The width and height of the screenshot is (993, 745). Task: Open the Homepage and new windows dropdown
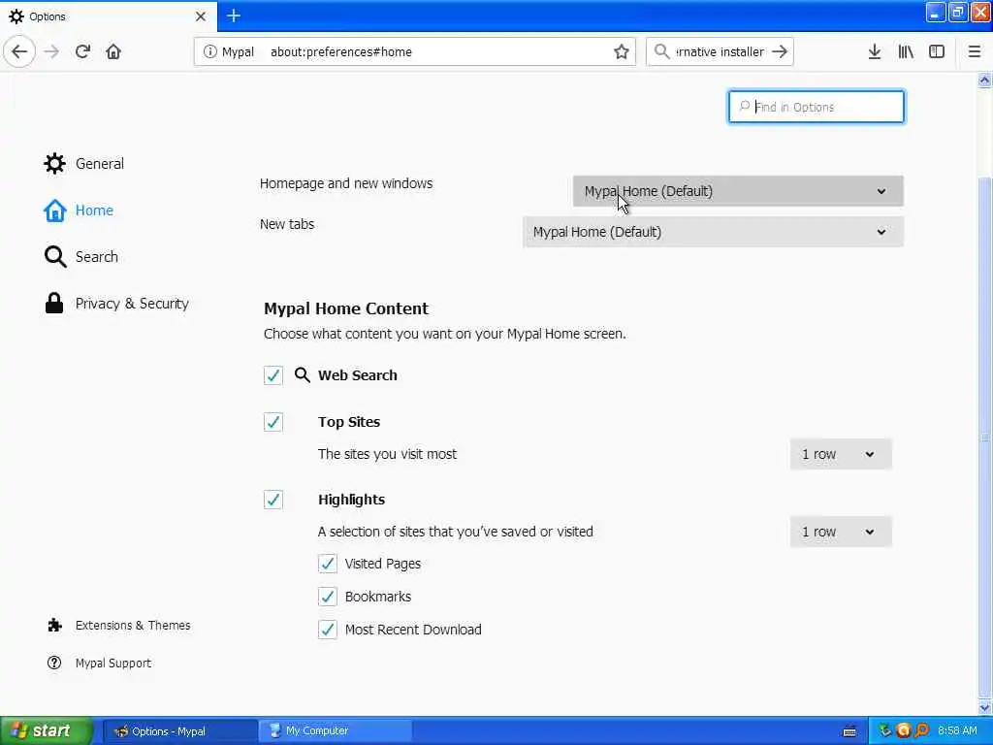coord(738,191)
